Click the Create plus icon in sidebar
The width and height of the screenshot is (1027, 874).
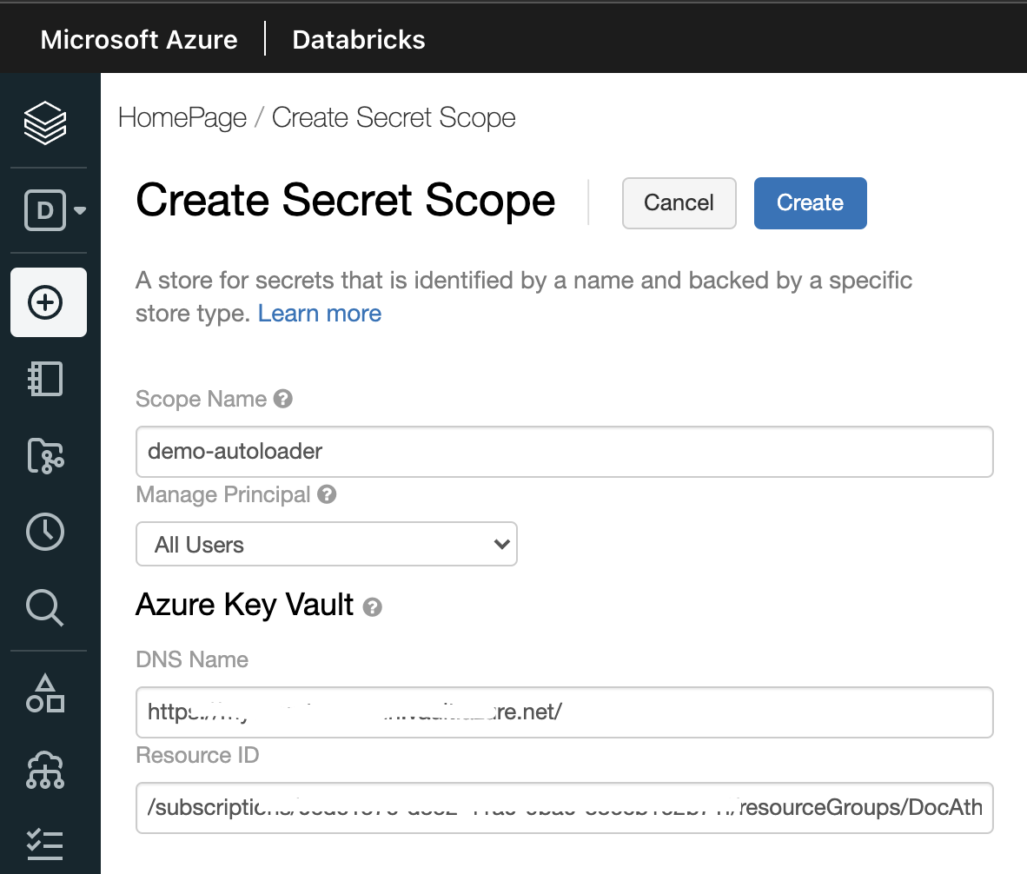click(49, 302)
